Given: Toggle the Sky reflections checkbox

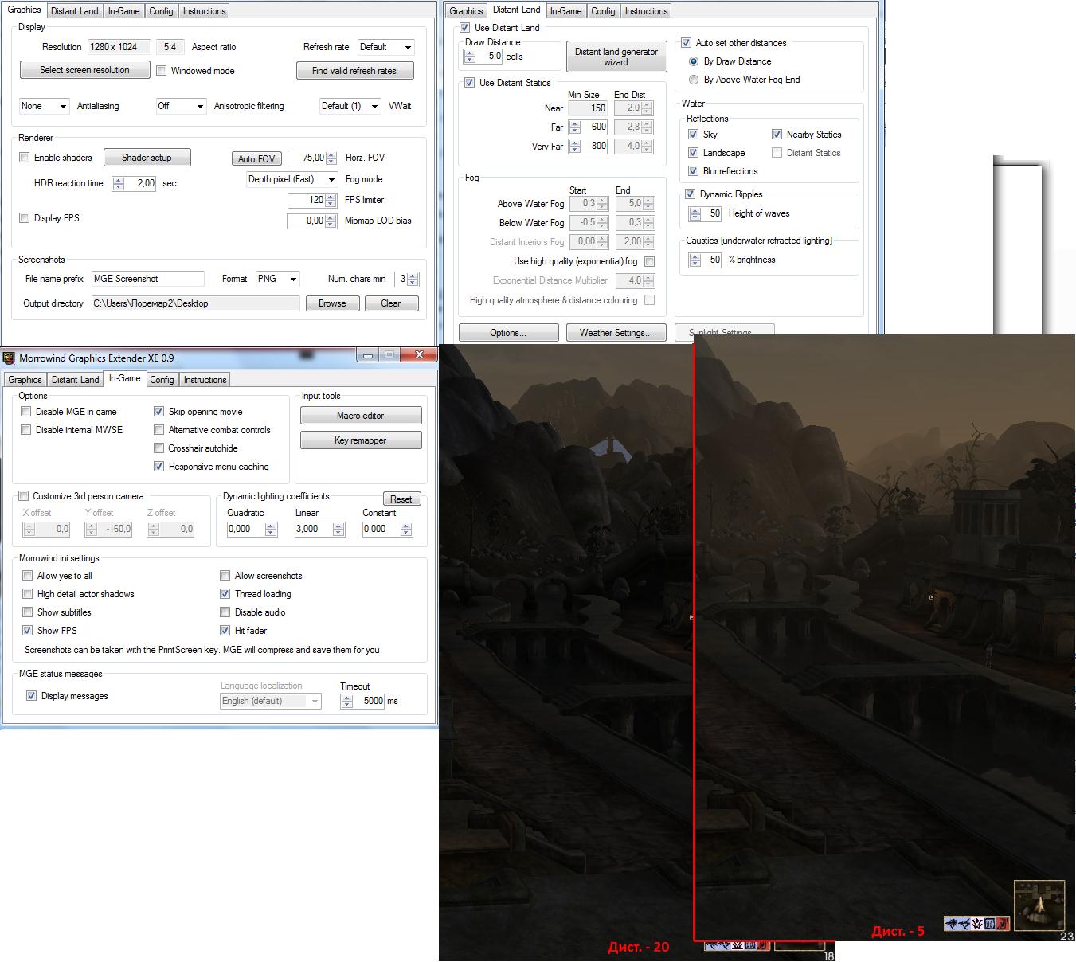Looking at the screenshot, I should click(x=693, y=135).
